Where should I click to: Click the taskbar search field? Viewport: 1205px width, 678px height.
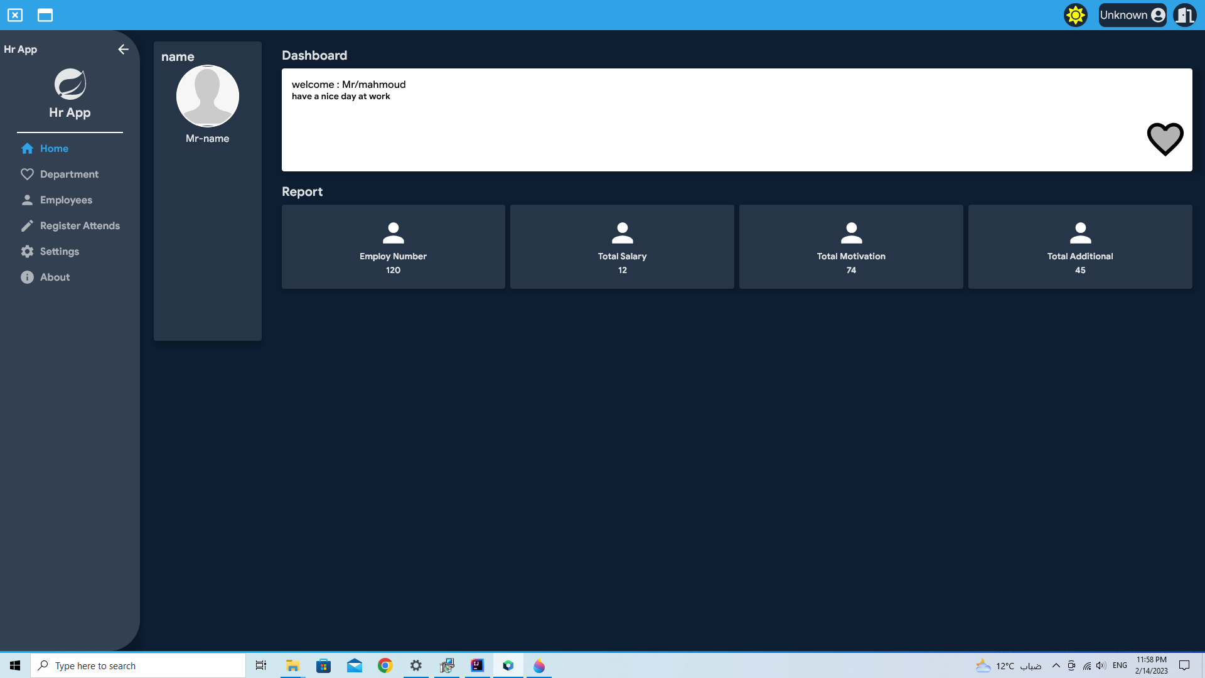(x=138, y=665)
